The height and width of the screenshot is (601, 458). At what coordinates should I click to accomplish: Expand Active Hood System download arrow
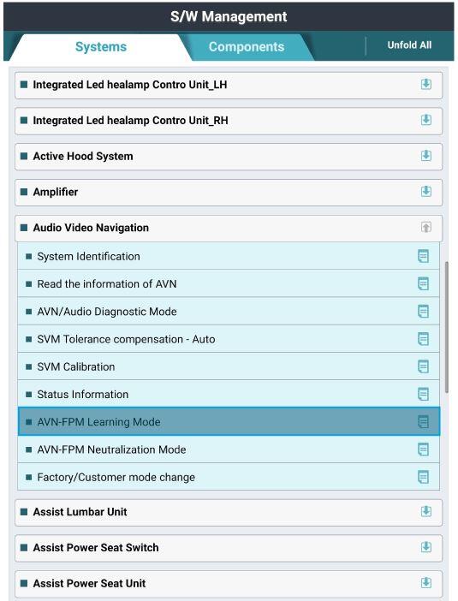coord(426,156)
